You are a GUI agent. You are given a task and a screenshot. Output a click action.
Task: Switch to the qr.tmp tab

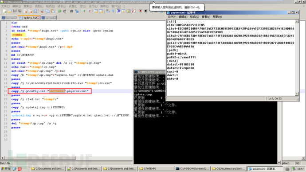(x=49, y=18)
